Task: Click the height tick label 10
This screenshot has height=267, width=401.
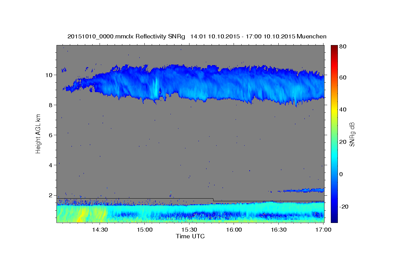Action: coord(49,75)
